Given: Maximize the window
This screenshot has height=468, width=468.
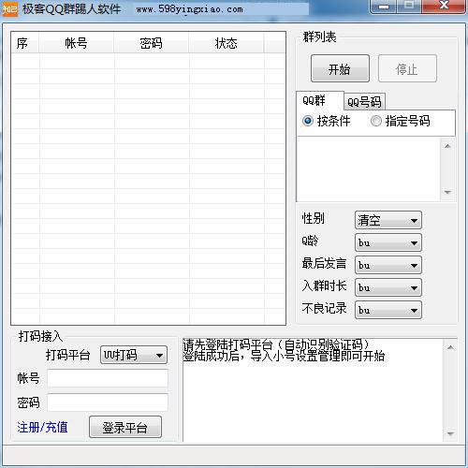Looking at the screenshot, I should point(409,7).
